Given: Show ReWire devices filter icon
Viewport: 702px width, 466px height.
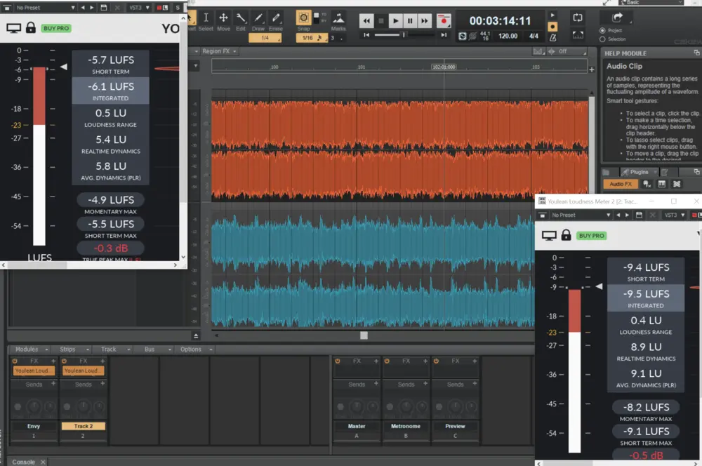Looking at the screenshot, I should pos(677,184).
